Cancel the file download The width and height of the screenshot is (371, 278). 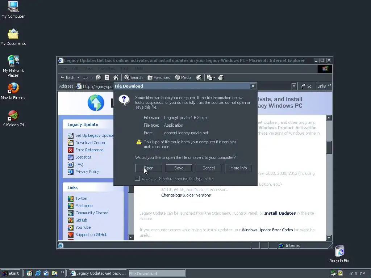[208, 168]
